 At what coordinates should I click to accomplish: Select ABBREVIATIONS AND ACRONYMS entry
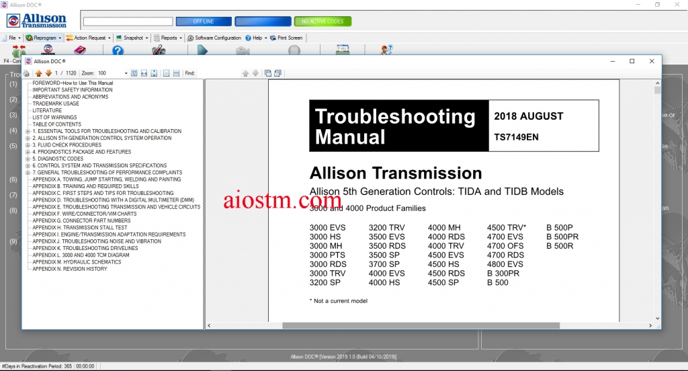pos(70,97)
